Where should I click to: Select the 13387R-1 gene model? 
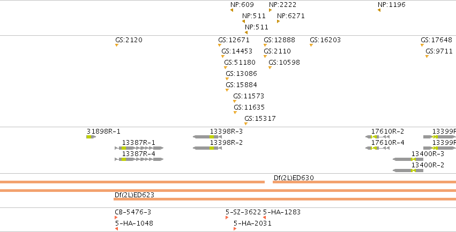point(139,148)
